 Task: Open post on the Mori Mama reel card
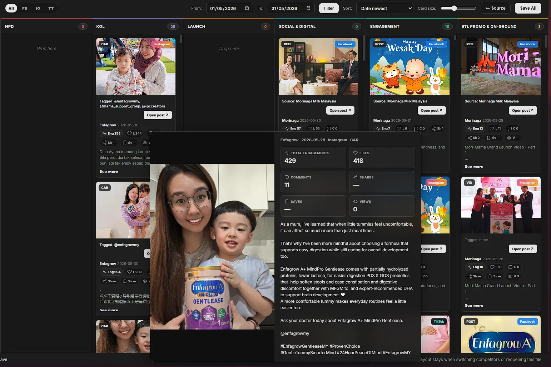[x=523, y=110]
